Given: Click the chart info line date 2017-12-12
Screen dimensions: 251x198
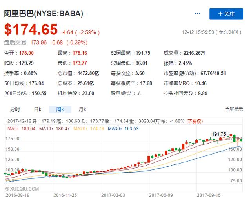Looking at the screenshot, I should pos(19,121).
